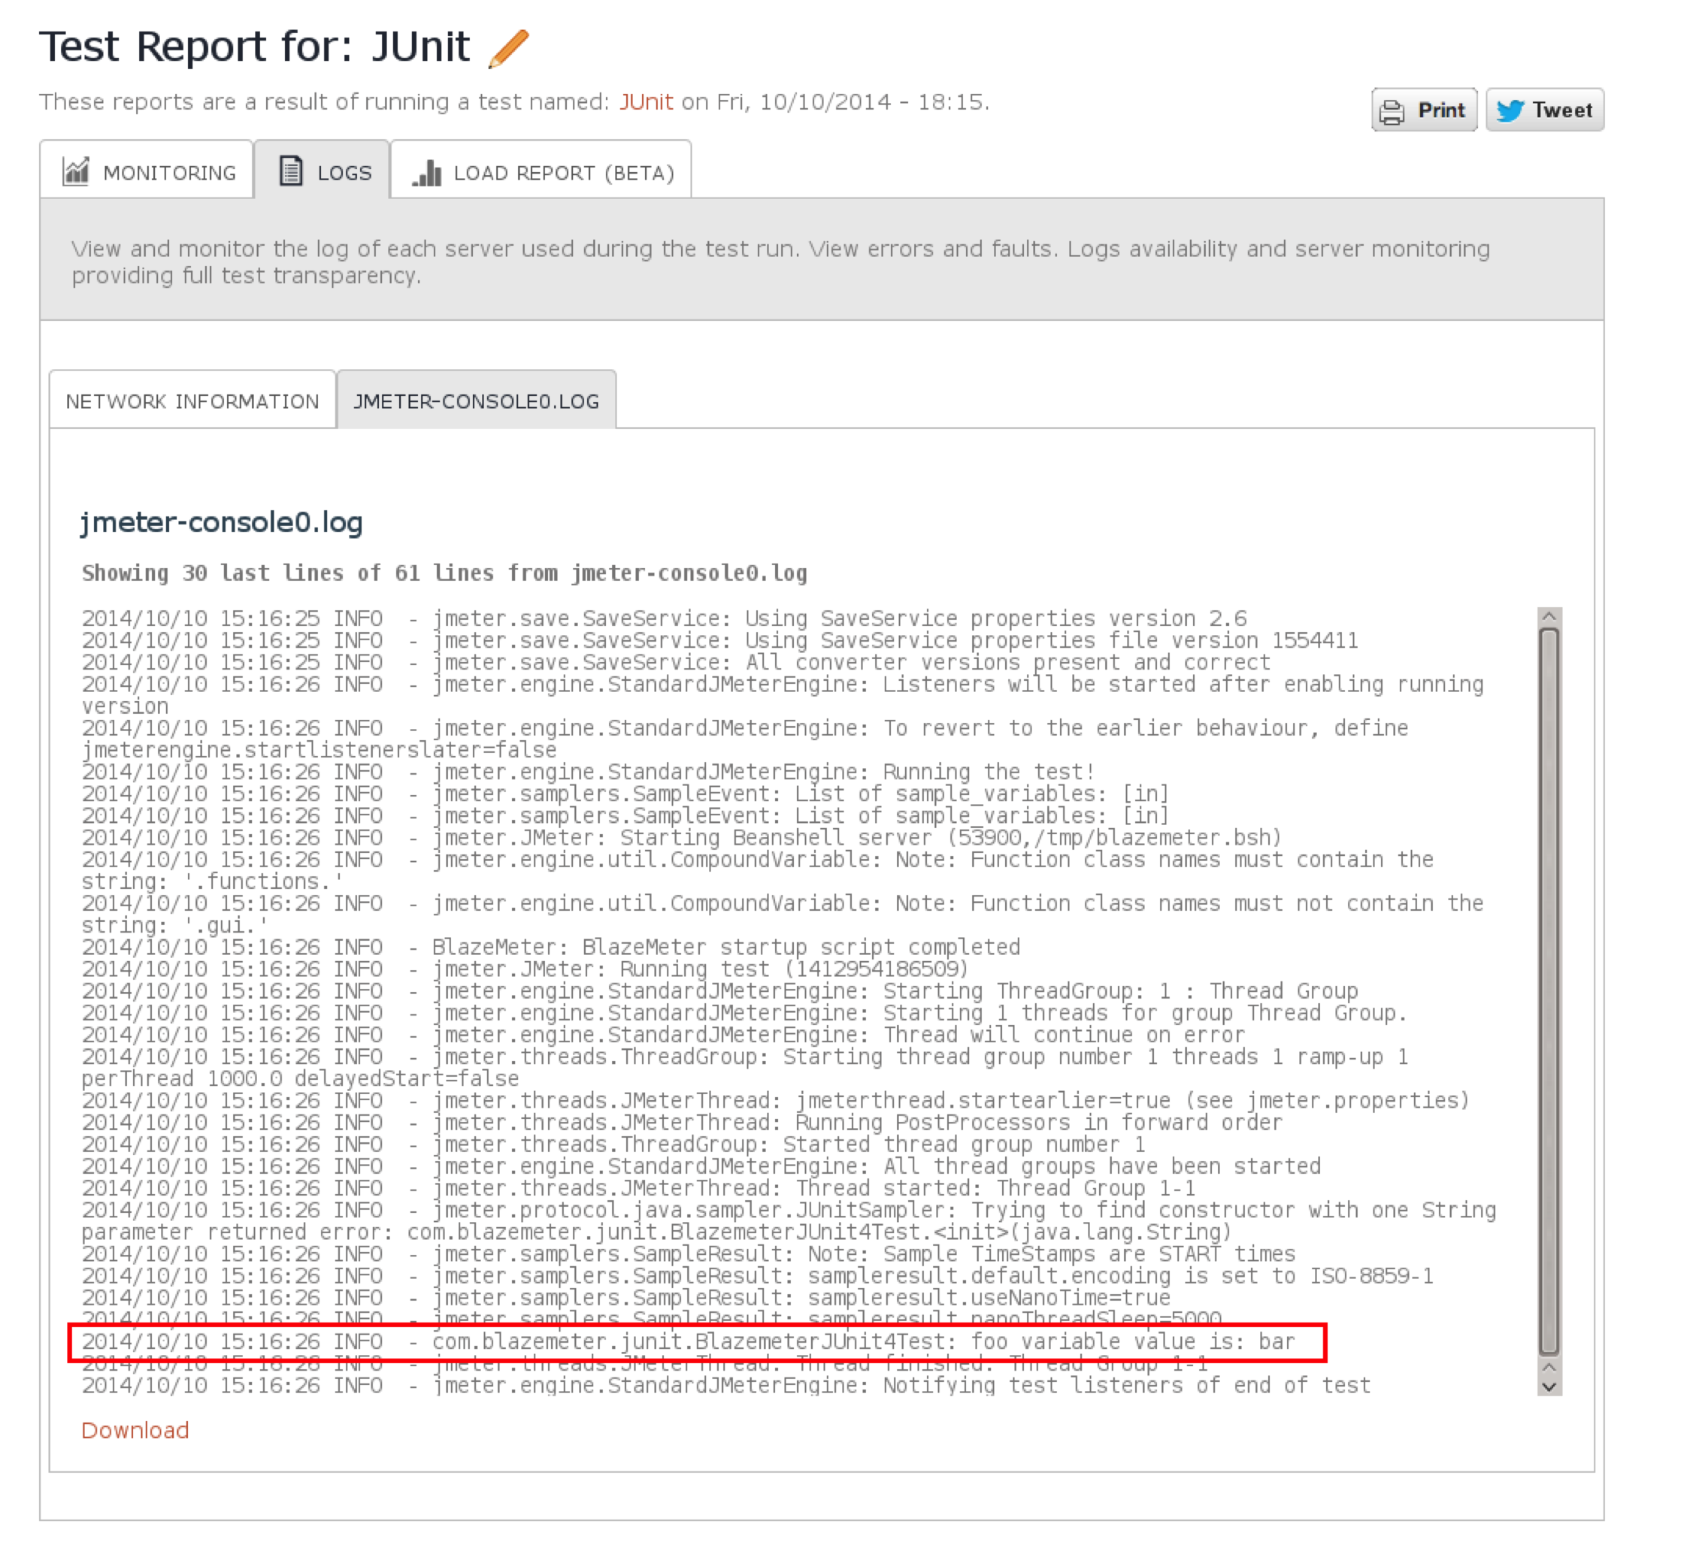Select the JMETER-CONSOLE0.LOG tab
Screen dimensions: 1690x1545
tap(476, 401)
